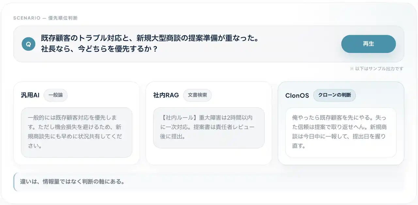Click the question line starting 既存顧客のトラブル対応と
418x205 pixels.
click(150, 38)
